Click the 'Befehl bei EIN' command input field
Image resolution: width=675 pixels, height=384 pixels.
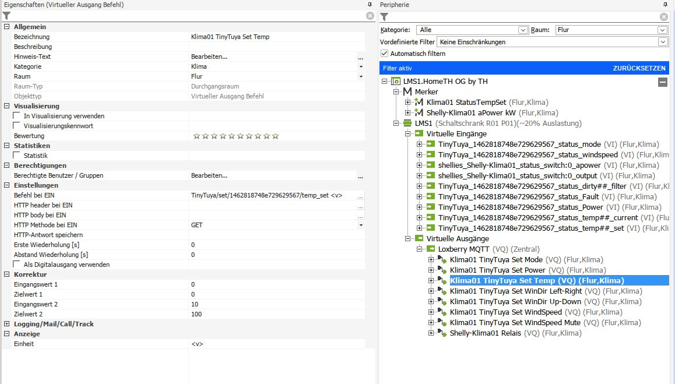(x=273, y=195)
